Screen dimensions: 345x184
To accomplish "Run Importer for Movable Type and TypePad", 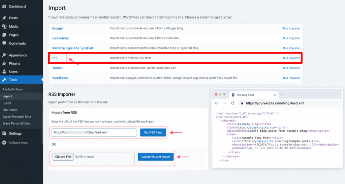I will (x=291, y=48).
